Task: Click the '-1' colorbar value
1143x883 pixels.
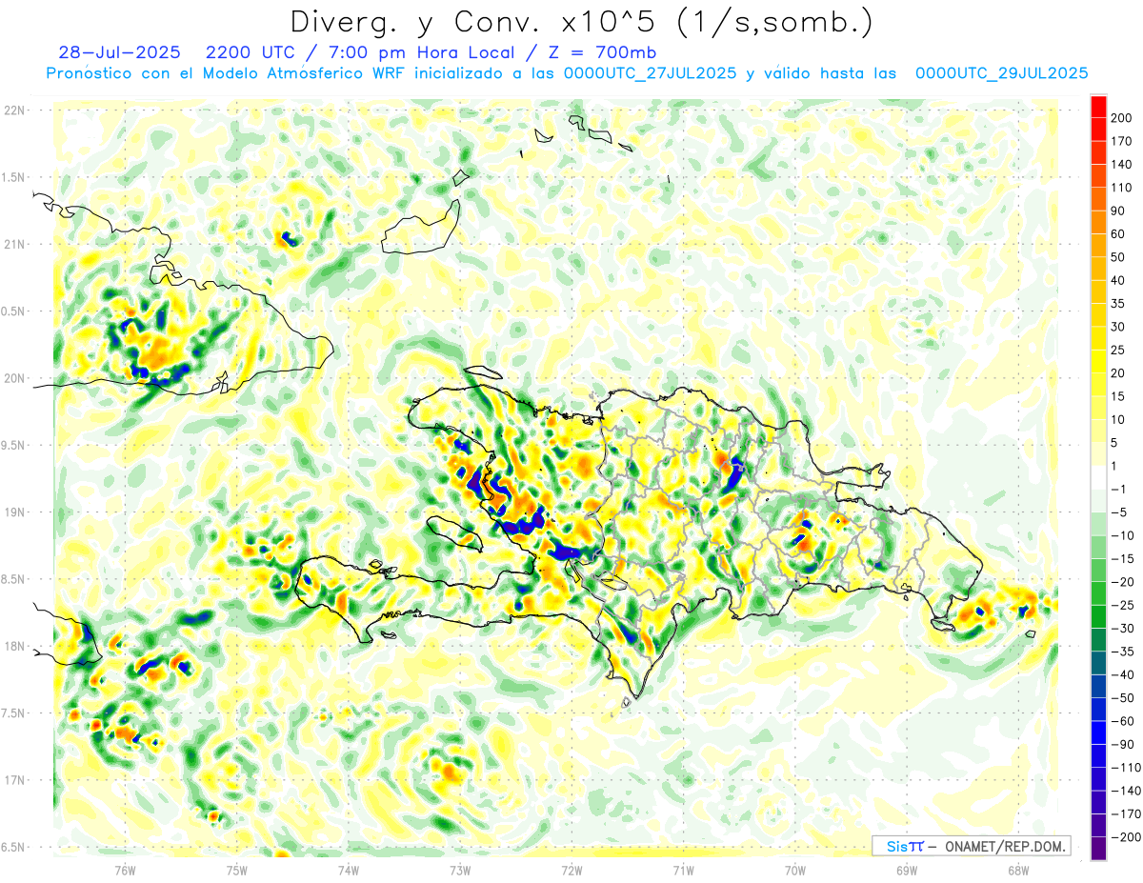Action: tap(1118, 489)
